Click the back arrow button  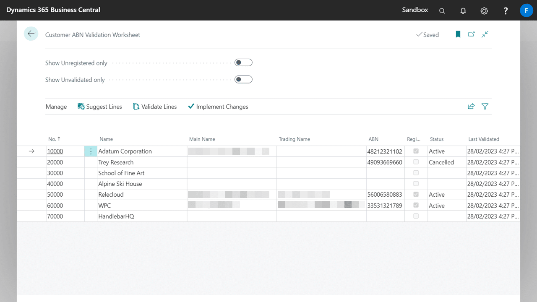tap(31, 34)
